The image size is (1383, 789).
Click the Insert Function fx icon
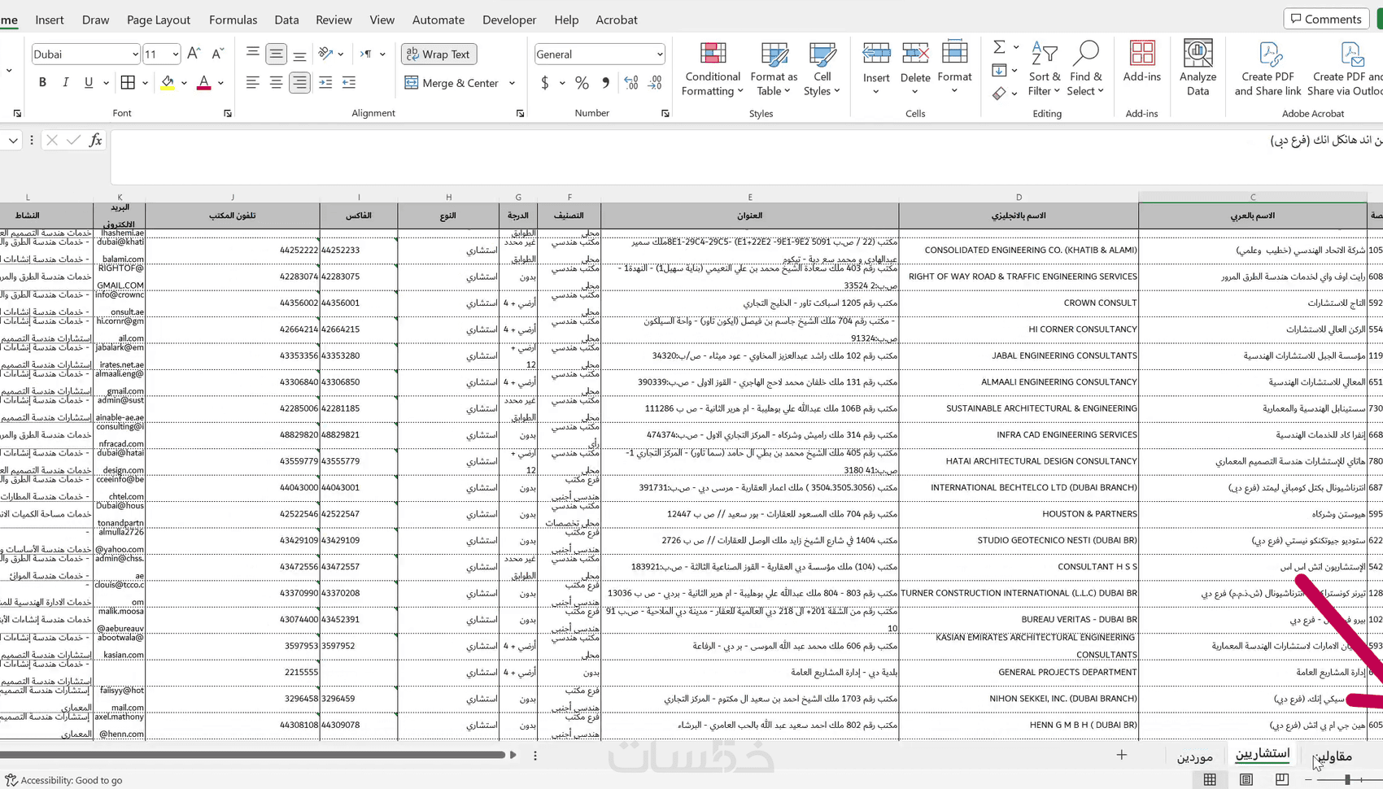95,140
